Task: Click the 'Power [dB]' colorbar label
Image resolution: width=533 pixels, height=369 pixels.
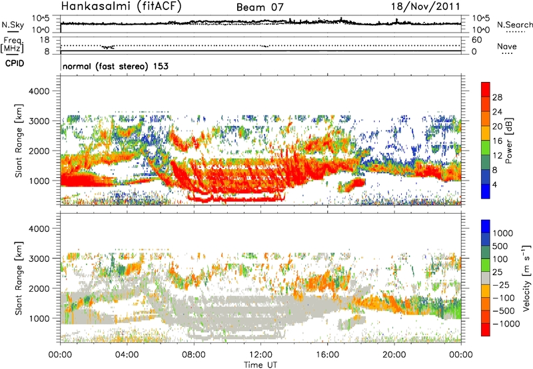Action: point(508,141)
